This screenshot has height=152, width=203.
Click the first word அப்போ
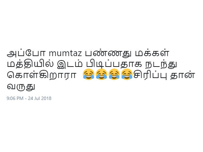click(26, 53)
